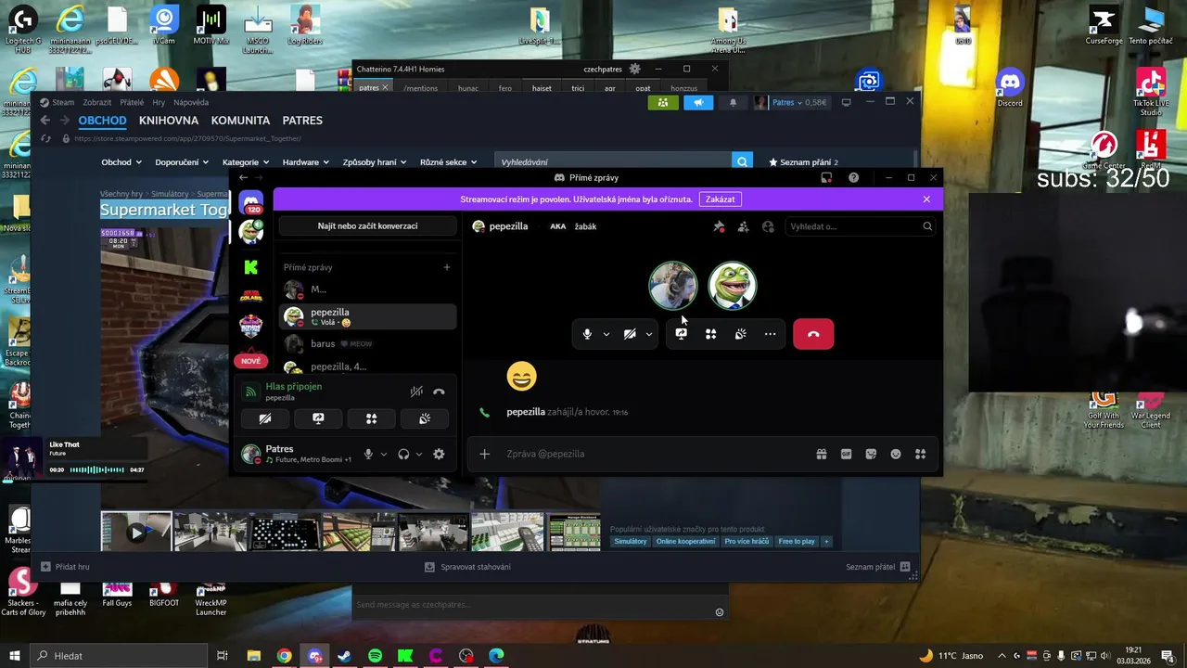Open Discord user settings gear
This screenshot has width=1187, height=668.
coord(439,454)
